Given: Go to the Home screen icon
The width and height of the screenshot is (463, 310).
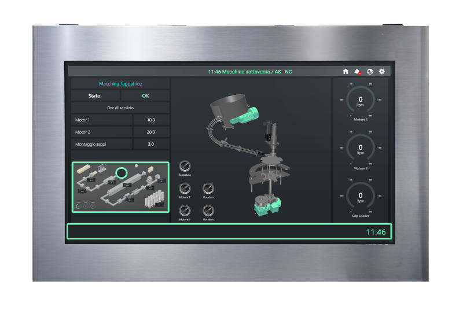Looking at the screenshot, I should pos(346,72).
